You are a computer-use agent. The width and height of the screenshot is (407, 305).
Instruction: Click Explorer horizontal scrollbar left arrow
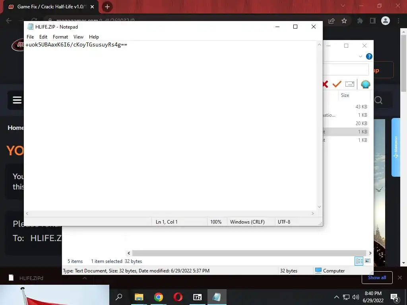(x=129, y=253)
